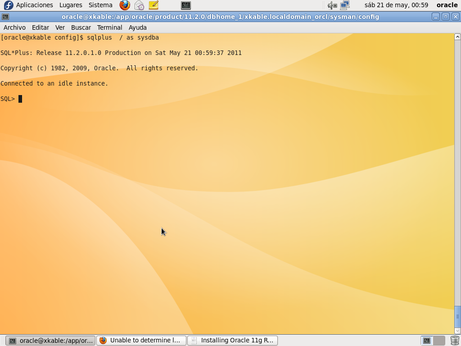Maximize the terminal window
Image resolution: width=461 pixels, height=346 pixels.
point(445,17)
